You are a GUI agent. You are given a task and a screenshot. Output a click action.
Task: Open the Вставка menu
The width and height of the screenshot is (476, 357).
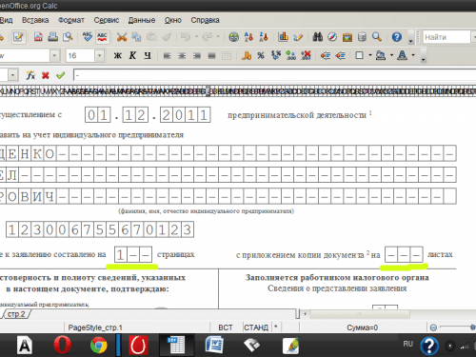click(x=35, y=20)
